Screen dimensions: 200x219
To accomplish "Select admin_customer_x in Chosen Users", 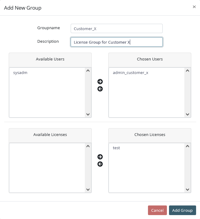I will tap(131, 73).
